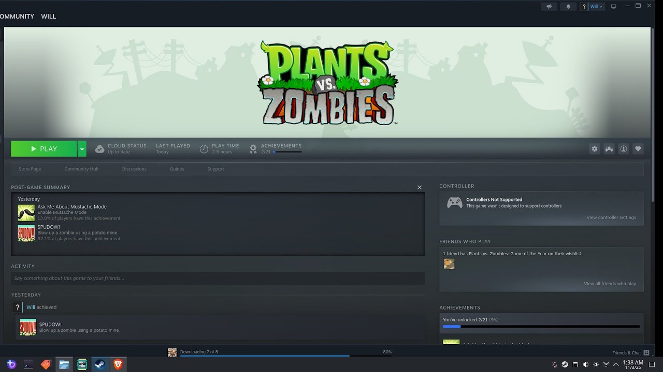Click the Play Time clock icon
The width and height of the screenshot is (663, 372).
204,149
